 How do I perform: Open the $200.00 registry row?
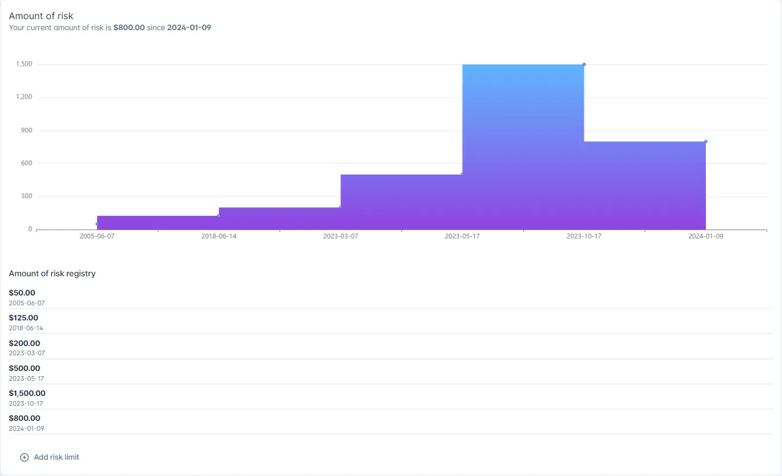(x=24, y=344)
